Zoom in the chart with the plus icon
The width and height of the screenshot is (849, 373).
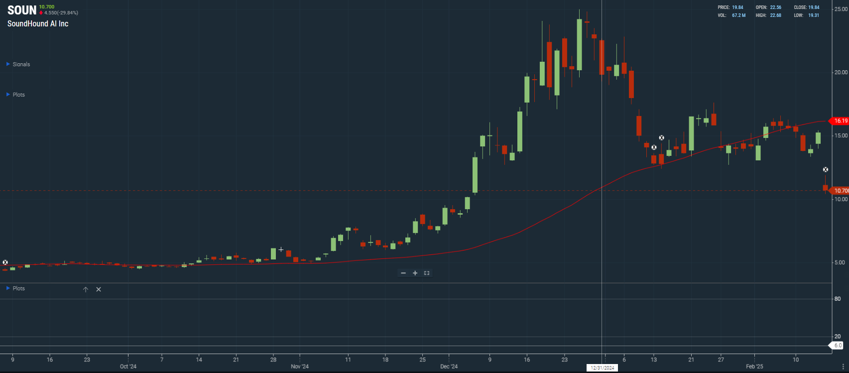pos(415,273)
